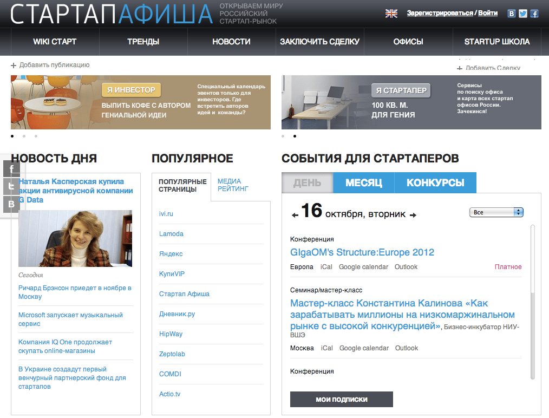Image resolution: width=549 pixels, height=418 pixels.
Task: Share via Twitter in floating side panel
Action: click(x=11, y=186)
